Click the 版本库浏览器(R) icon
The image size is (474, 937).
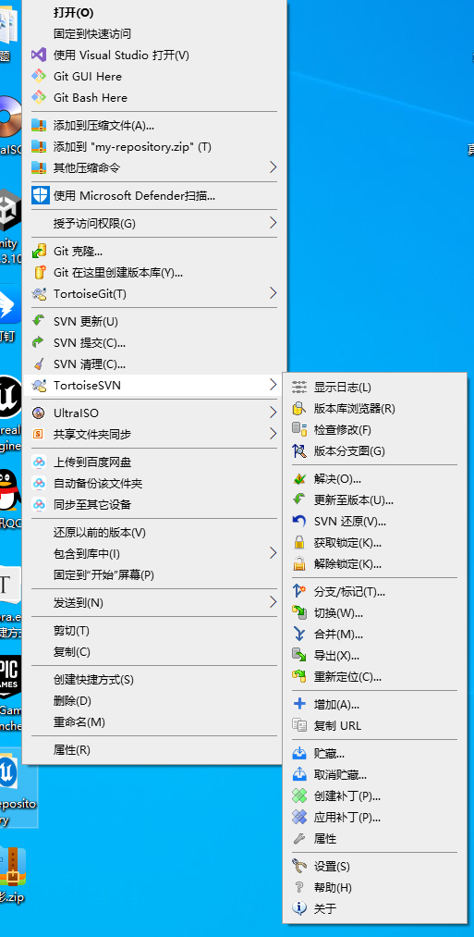pyautogui.click(x=298, y=409)
